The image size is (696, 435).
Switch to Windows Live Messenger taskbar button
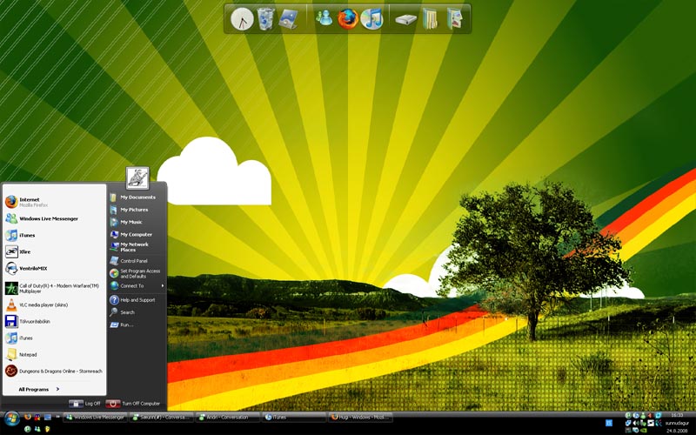[x=96, y=418]
